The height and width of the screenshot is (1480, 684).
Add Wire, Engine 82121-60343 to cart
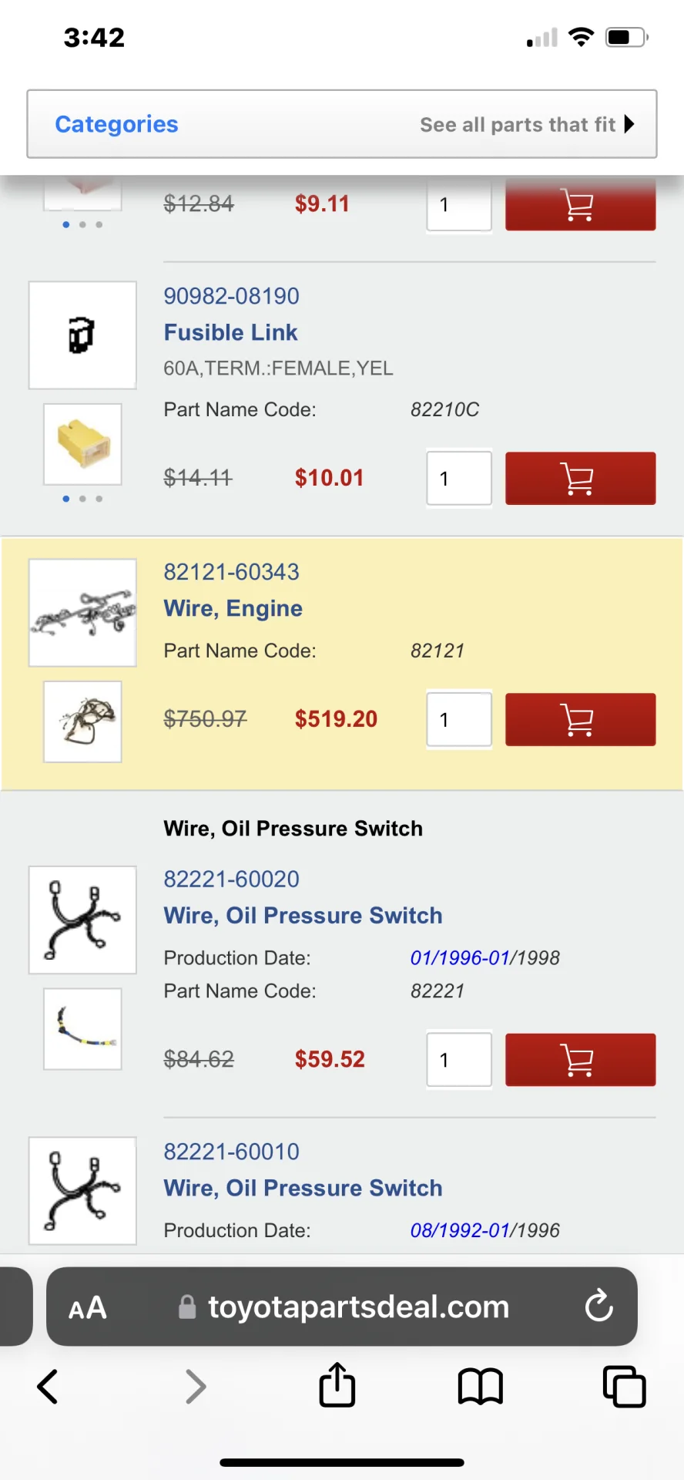click(580, 719)
